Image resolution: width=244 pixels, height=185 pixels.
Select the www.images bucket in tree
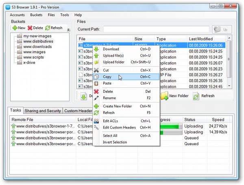click(35, 52)
